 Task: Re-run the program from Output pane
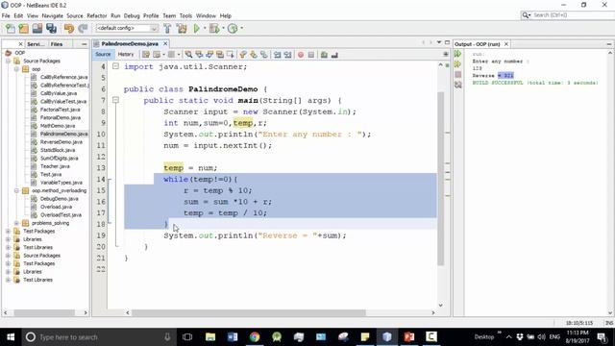pos(457,54)
